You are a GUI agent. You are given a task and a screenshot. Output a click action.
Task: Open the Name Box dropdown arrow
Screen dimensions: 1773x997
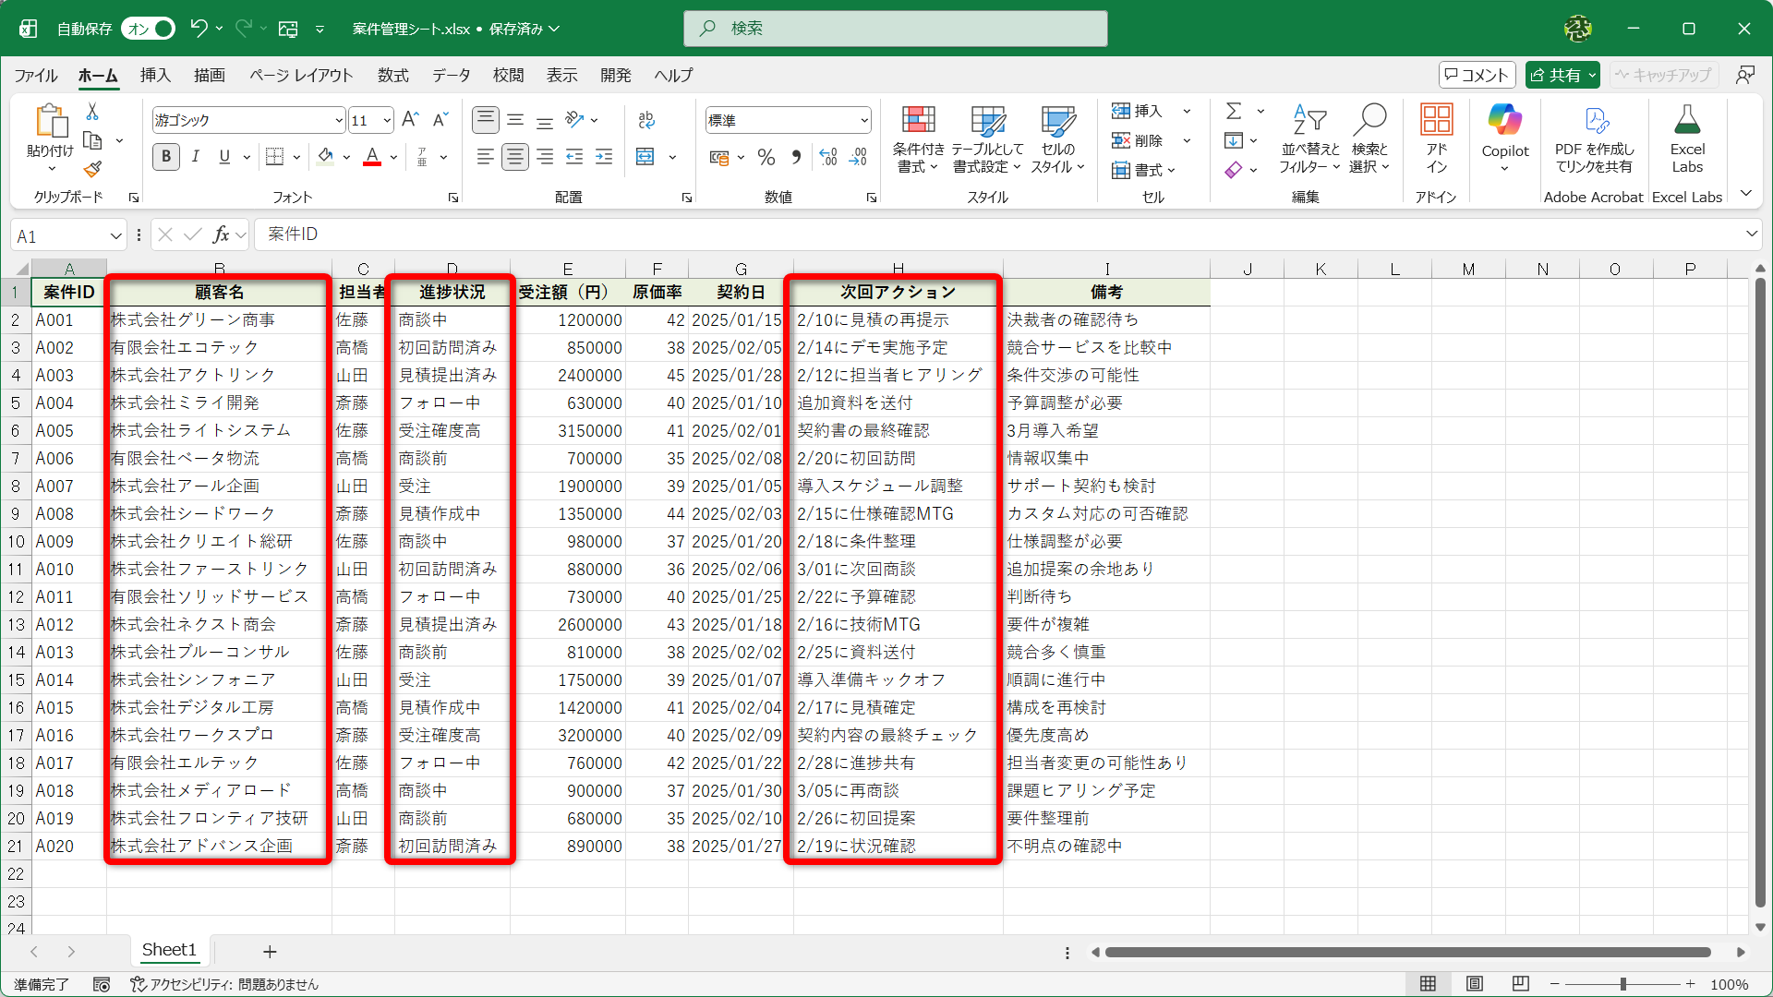[x=115, y=236]
